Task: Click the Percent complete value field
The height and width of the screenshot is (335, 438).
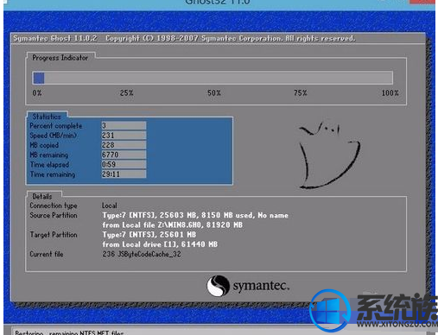Action: point(124,125)
